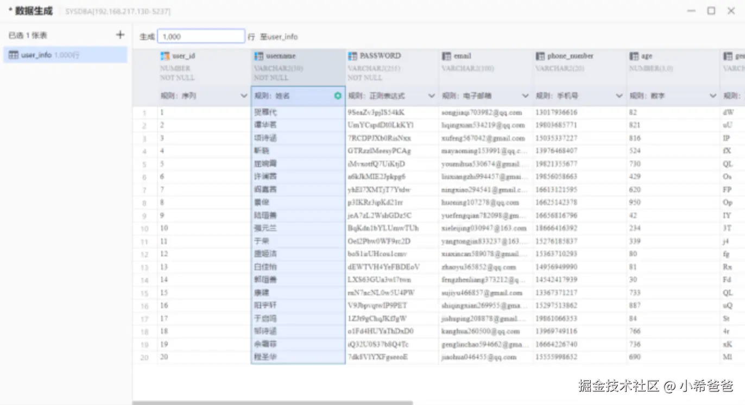Click the user_info table icon in sidebar
The height and width of the screenshot is (405, 745).
pos(14,55)
